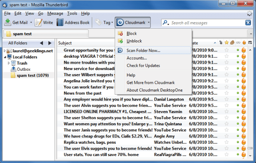Toggle junk flame on RealViagraPills message
Screen dimensions: 256x163
point(244,154)
